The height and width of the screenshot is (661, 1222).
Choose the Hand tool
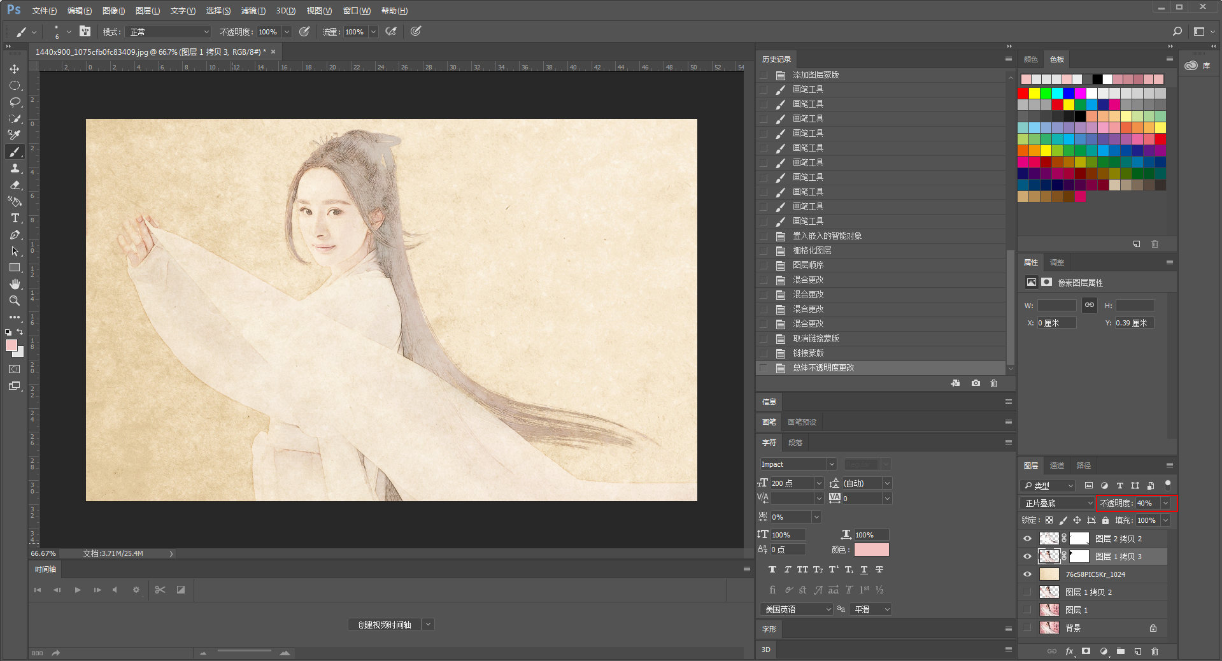pos(15,284)
